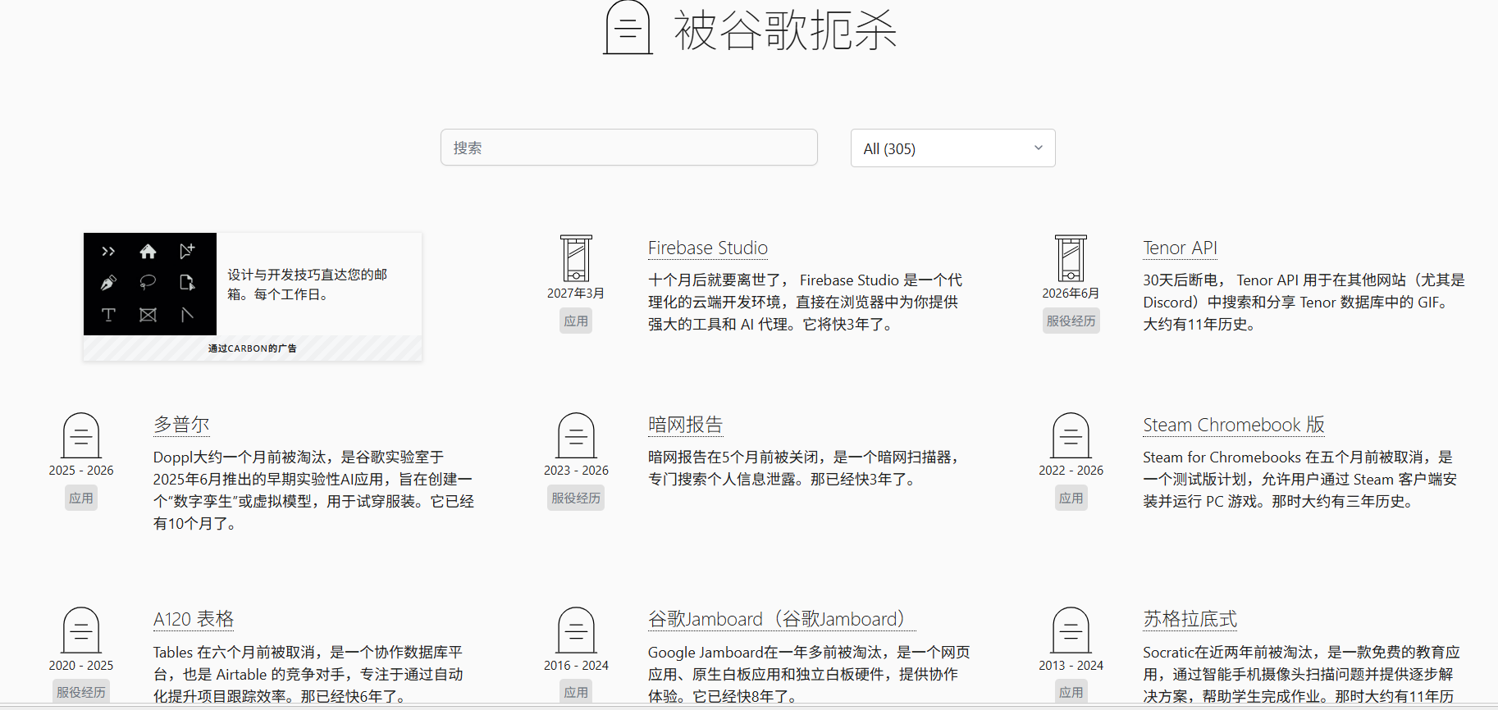
Task: Click the 应用 tag under Steam Chromebook's dates
Action: 1071,498
